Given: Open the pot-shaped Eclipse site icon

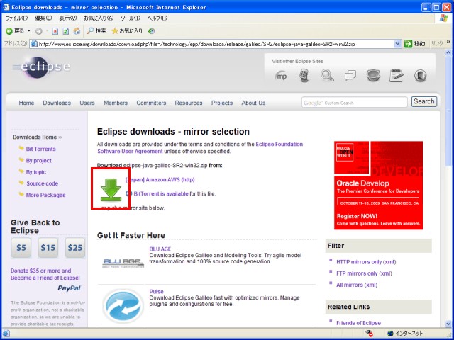Looking at the screenshot, I should pyautogui.click(x=373, y=76).
